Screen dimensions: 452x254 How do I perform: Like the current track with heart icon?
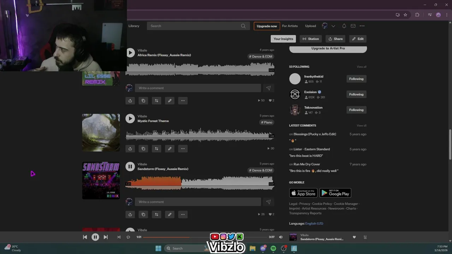click(354, 237)
